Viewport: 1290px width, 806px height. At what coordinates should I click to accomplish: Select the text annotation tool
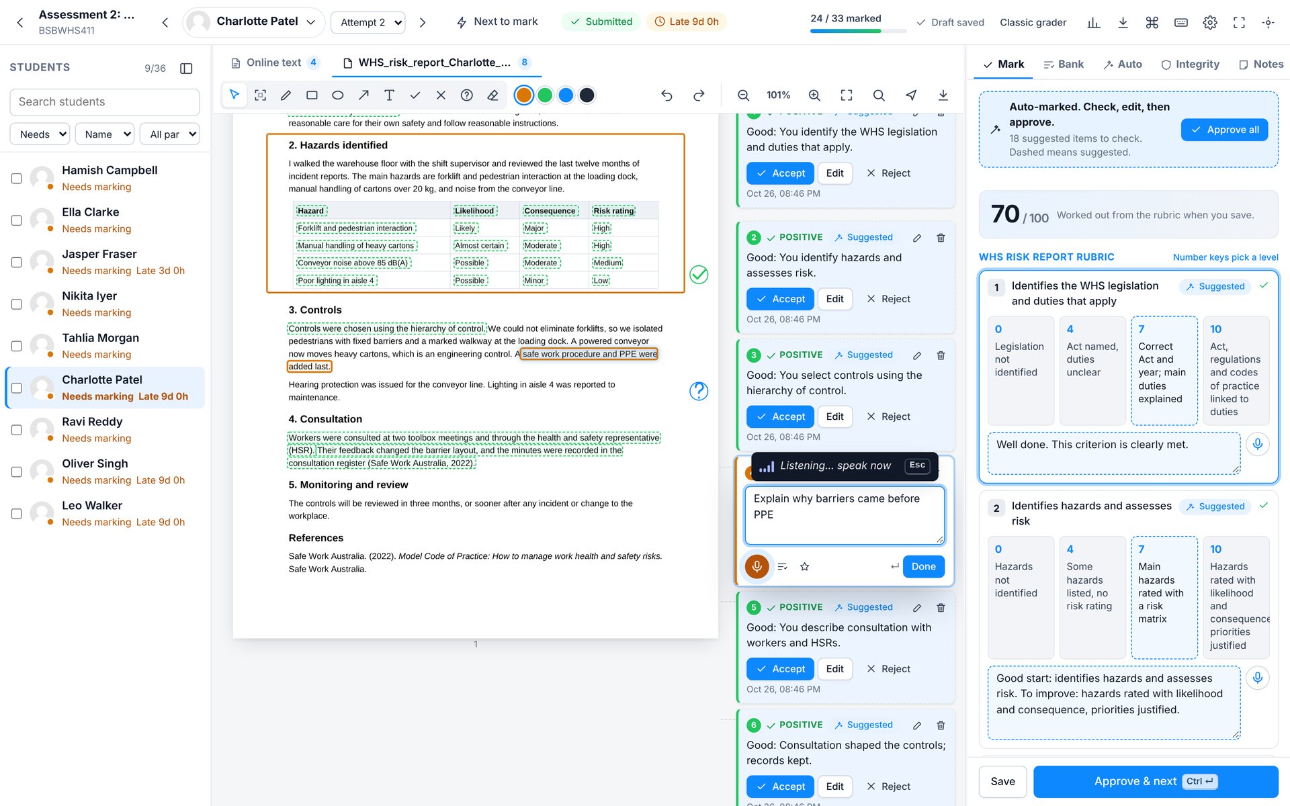tap(389, 95)
